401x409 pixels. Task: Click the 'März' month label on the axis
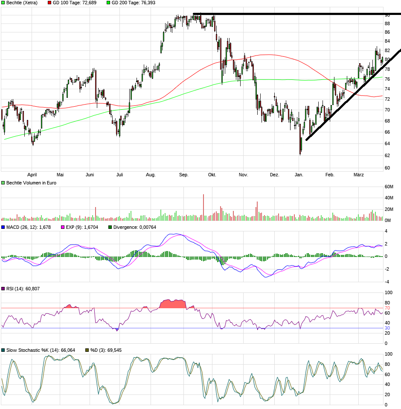click(x=358, y=175)
